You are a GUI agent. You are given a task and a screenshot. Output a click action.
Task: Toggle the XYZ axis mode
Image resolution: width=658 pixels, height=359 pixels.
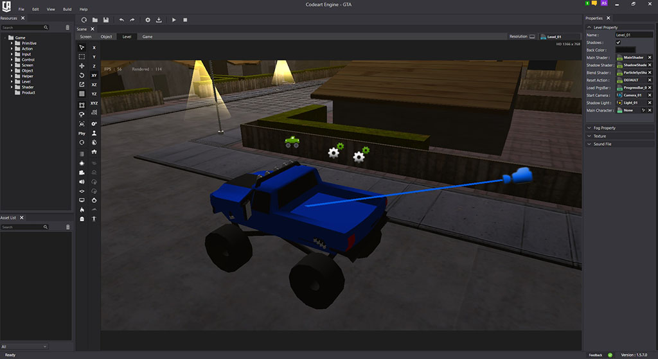click(94, 103)
